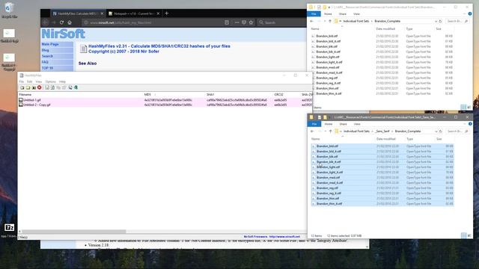
Task: Open the Help menu in HashMyFiles
Action: click(x=62, y=81)
